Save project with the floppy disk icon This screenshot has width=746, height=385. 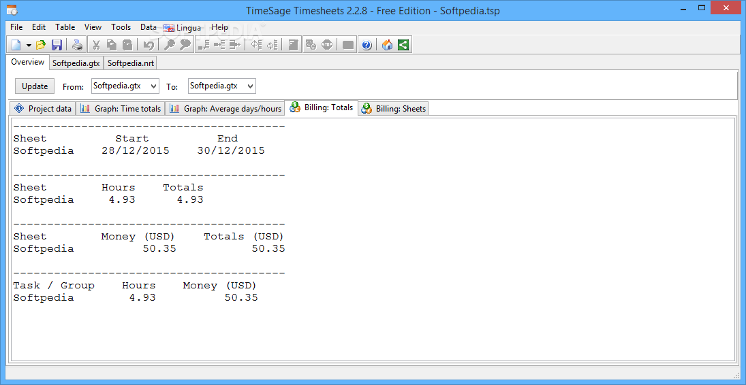pyautogui.click(x=57, y=45)
